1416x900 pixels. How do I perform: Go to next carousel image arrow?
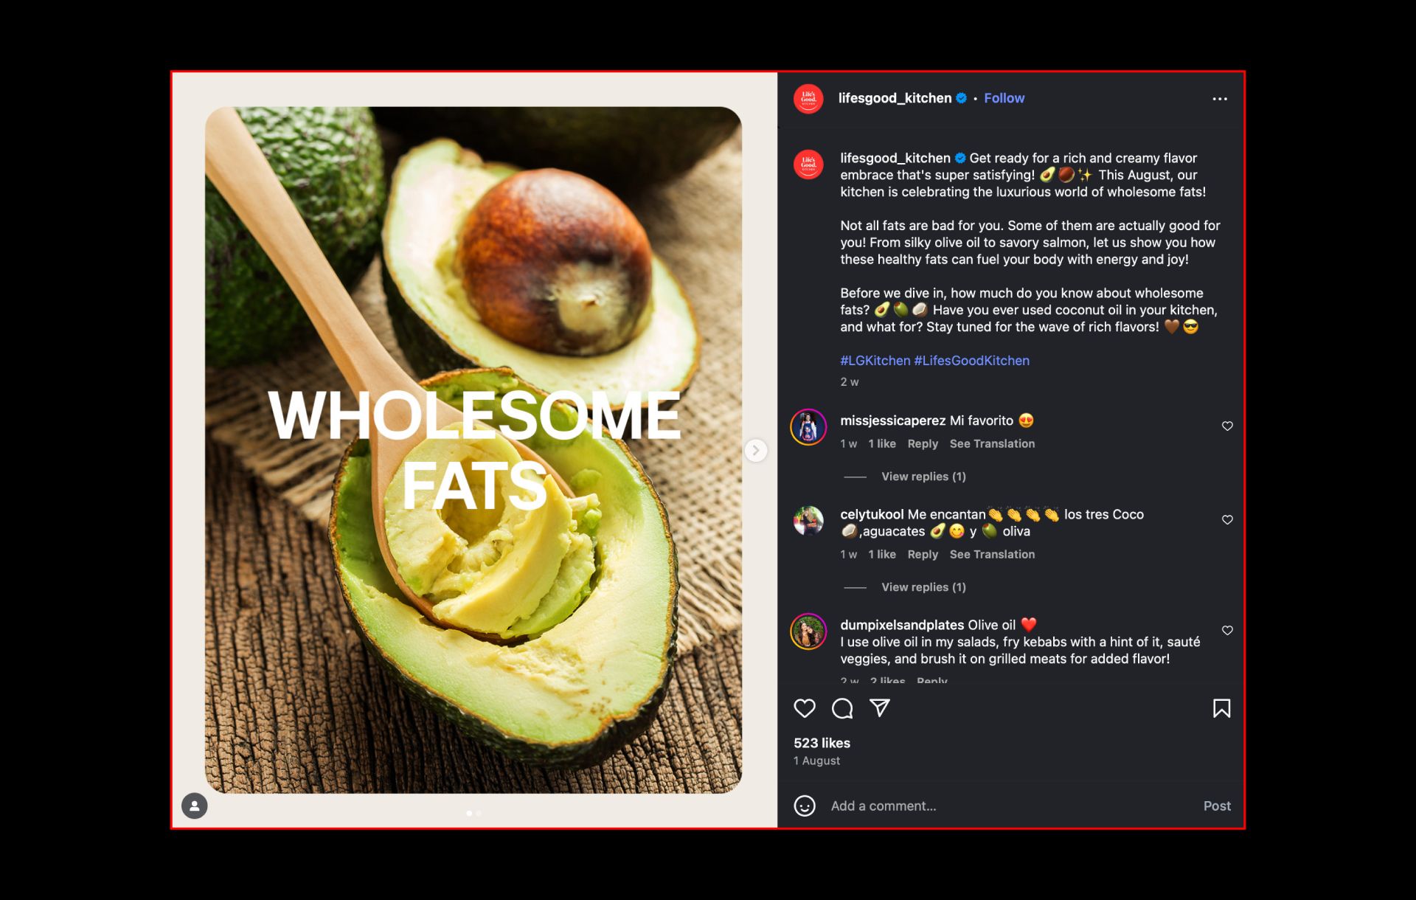(x=755, y=450)
